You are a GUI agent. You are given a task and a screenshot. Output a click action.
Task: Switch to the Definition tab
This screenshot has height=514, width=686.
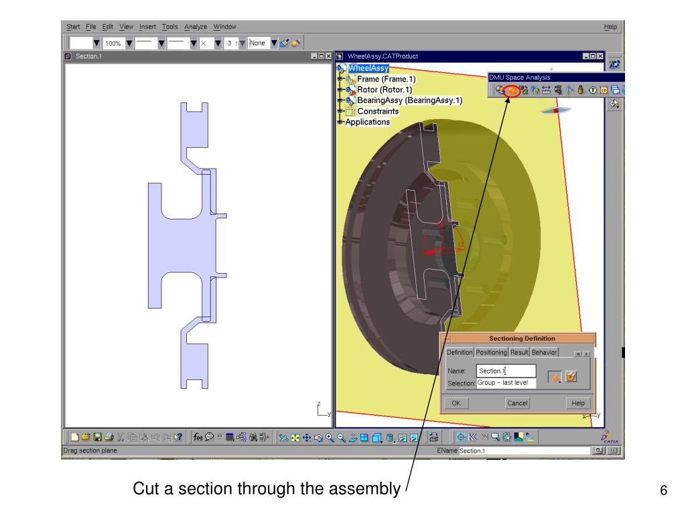coord(460,352)
